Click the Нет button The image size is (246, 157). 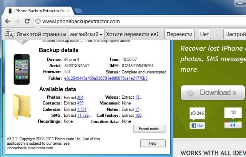coord(204,34)
